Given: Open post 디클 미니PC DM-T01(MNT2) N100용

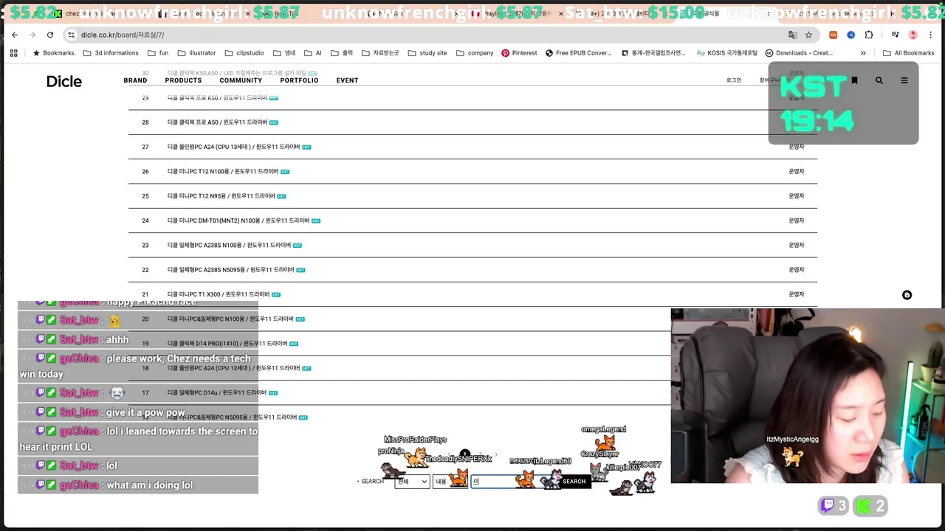Looking at the screenshot, I should [238, 221].
